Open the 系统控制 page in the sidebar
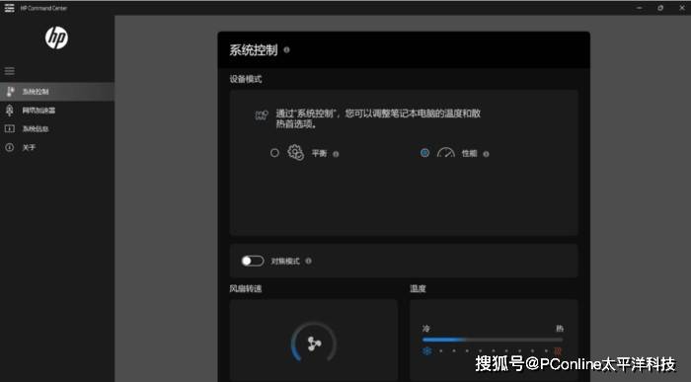 [57, 92]
